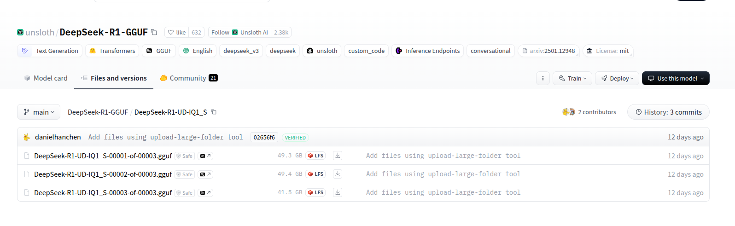The image size is (735, 226).
Task: Go to DeepSeek-R1-GGUF root folder breadcrumb
Action: pos(98,112)
